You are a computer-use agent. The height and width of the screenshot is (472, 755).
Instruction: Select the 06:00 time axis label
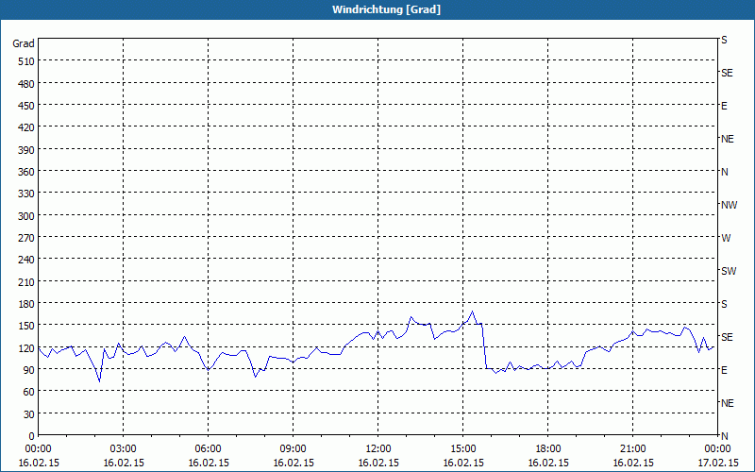208,449
